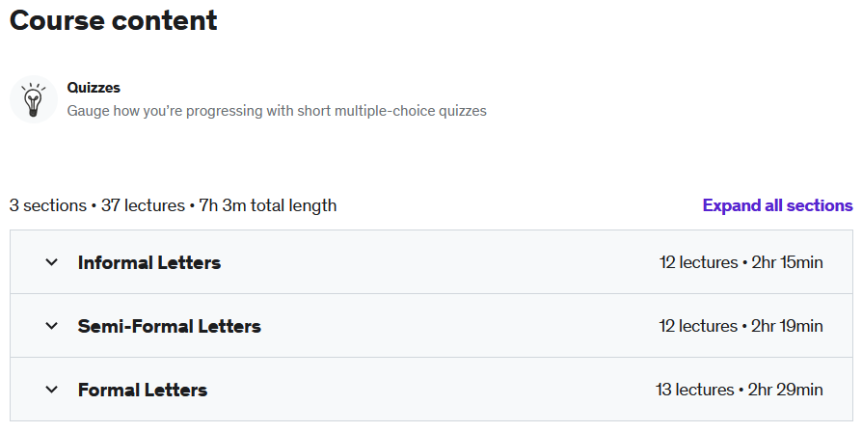Click the 13 lectures count label
862x432 pixels.
point(695,390)
